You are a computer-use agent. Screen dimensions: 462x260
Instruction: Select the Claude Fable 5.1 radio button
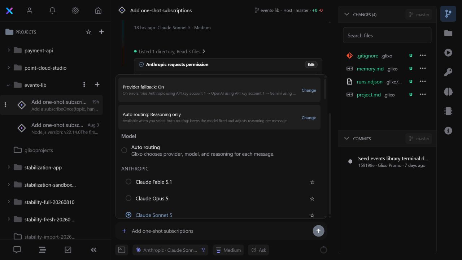click(128, 182)
